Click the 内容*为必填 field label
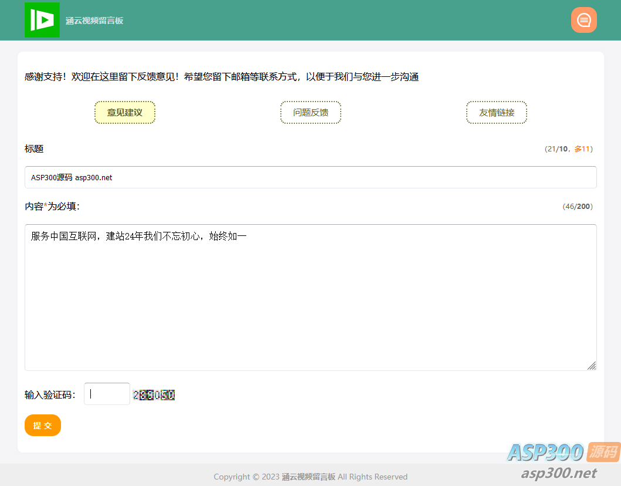 point(52,207)
